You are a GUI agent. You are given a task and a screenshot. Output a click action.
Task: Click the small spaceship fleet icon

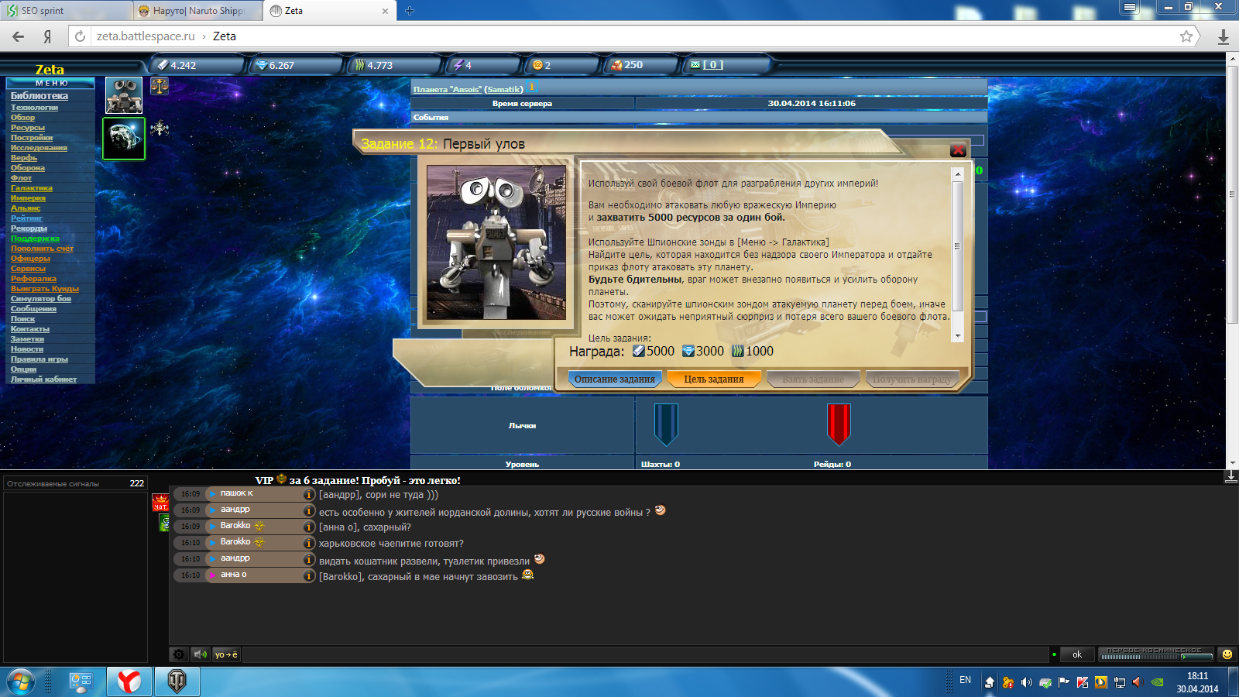160,128
